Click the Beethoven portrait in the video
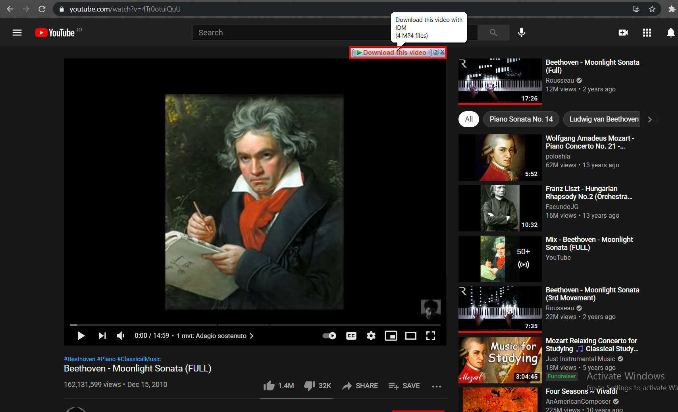 254,202
